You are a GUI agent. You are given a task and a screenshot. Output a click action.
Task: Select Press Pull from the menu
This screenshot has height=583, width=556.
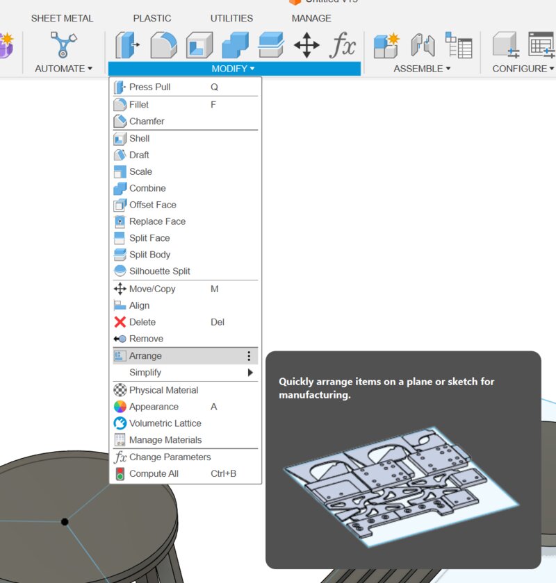coord(186,87)
